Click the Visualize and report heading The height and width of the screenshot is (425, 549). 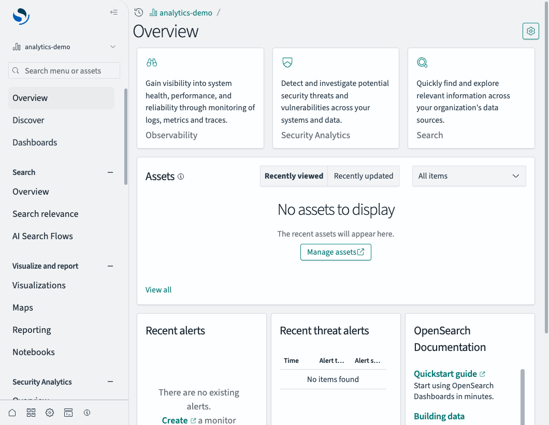coord(45,266)
